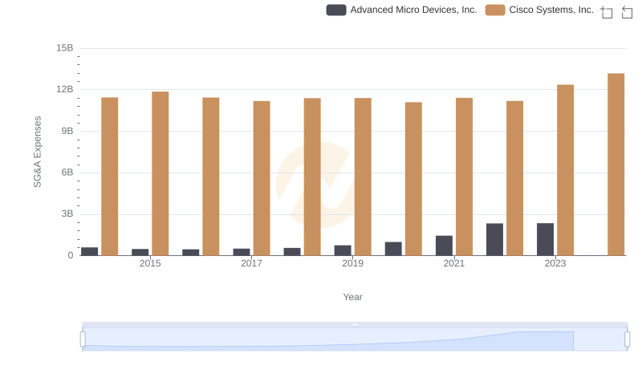Click the 6B y-axis label
The width and height of the screenshot is (642, 370).
coord(67,173)
